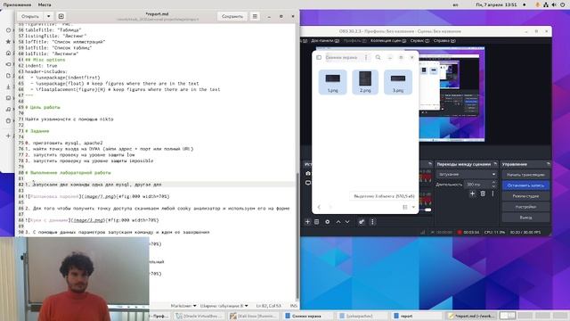Open the Приложения menu in top bar
This screenshot has height=321, width=570.
(x=17, y=4)
